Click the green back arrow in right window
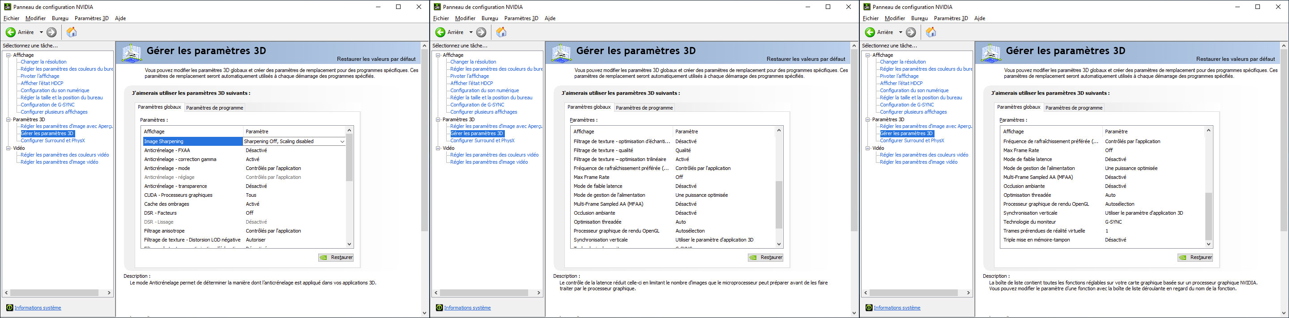 [x=870, y=32]
